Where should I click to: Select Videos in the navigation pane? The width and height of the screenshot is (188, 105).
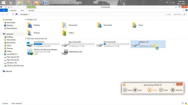(9, 51)
